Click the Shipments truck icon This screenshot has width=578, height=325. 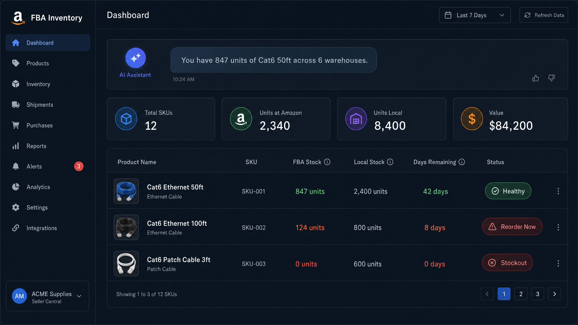click(16, 105)
